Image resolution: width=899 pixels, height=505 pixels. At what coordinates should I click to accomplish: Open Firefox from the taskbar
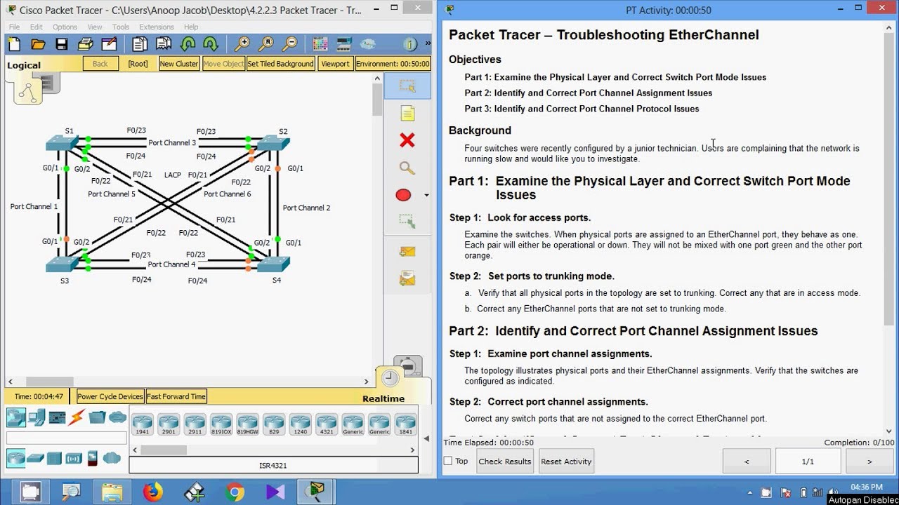[x=152, y=492]
